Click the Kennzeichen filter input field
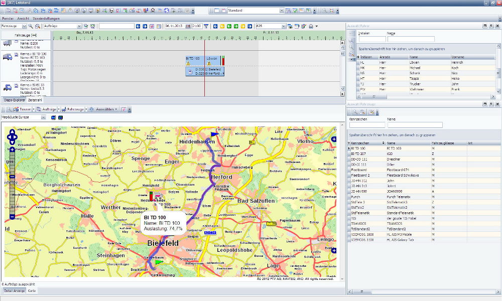The height and width of the screenshot is (301, 502). pyautogui.click(x=367, y=125)
